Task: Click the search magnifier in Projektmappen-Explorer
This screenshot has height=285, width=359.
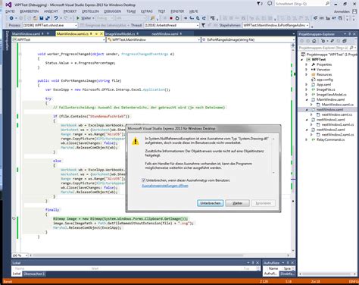Action: tap(351, 48)
